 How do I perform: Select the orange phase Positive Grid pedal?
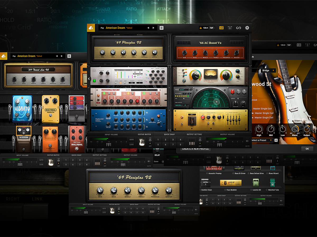pos(50,140)
